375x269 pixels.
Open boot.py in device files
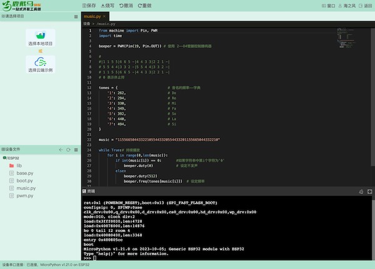coord(25,180)
